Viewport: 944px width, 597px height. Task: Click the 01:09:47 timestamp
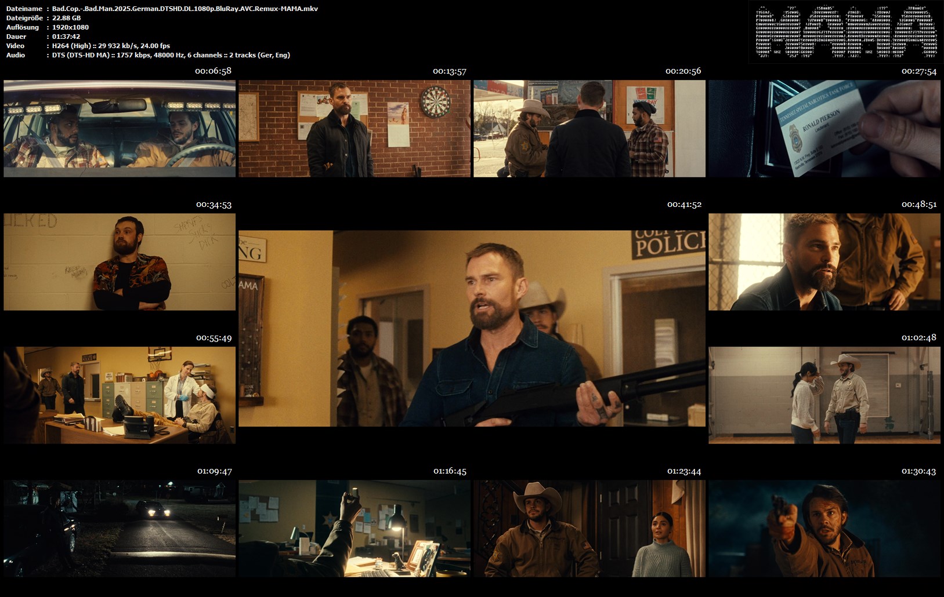pyautogui.click(x=214, y=471)
